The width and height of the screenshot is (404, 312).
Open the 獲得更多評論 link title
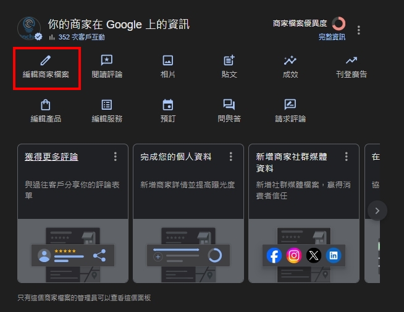click(x=51, y=157)
